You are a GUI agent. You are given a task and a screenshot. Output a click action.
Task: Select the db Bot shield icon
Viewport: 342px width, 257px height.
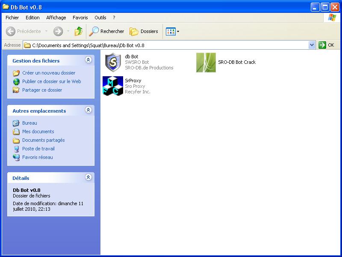coord(113,62)
